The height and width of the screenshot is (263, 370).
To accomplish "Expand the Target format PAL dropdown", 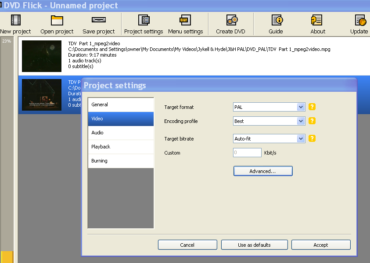I will (301, 107).
